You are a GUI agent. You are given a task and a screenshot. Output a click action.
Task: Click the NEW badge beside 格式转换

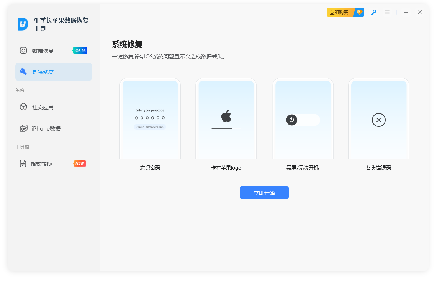coord(80,163)
